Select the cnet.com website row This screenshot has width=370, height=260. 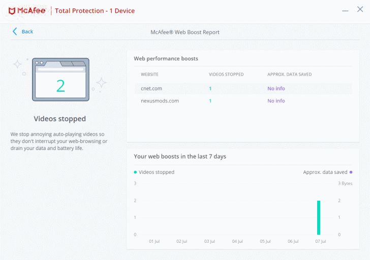pos(243,89)
